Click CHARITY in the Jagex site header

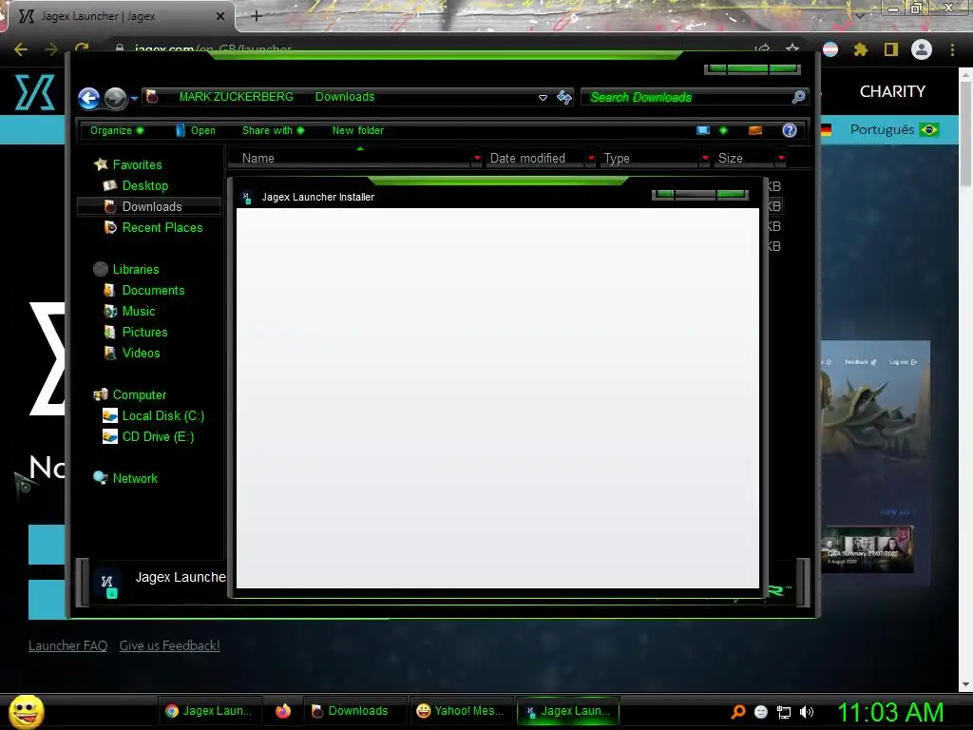(x=892, y=91)
